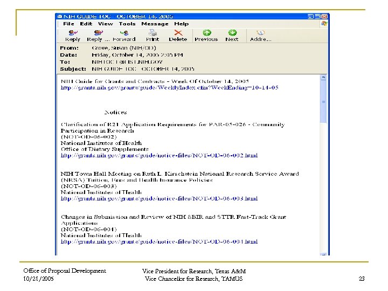Click the sender name Grove, Susan (NIH/OD)

(124, 48)
